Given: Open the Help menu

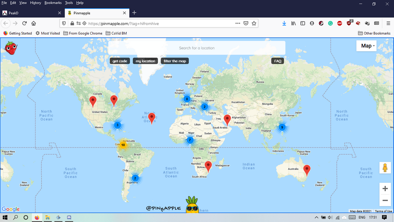Looking at the screenshot, I should (80, 3).
